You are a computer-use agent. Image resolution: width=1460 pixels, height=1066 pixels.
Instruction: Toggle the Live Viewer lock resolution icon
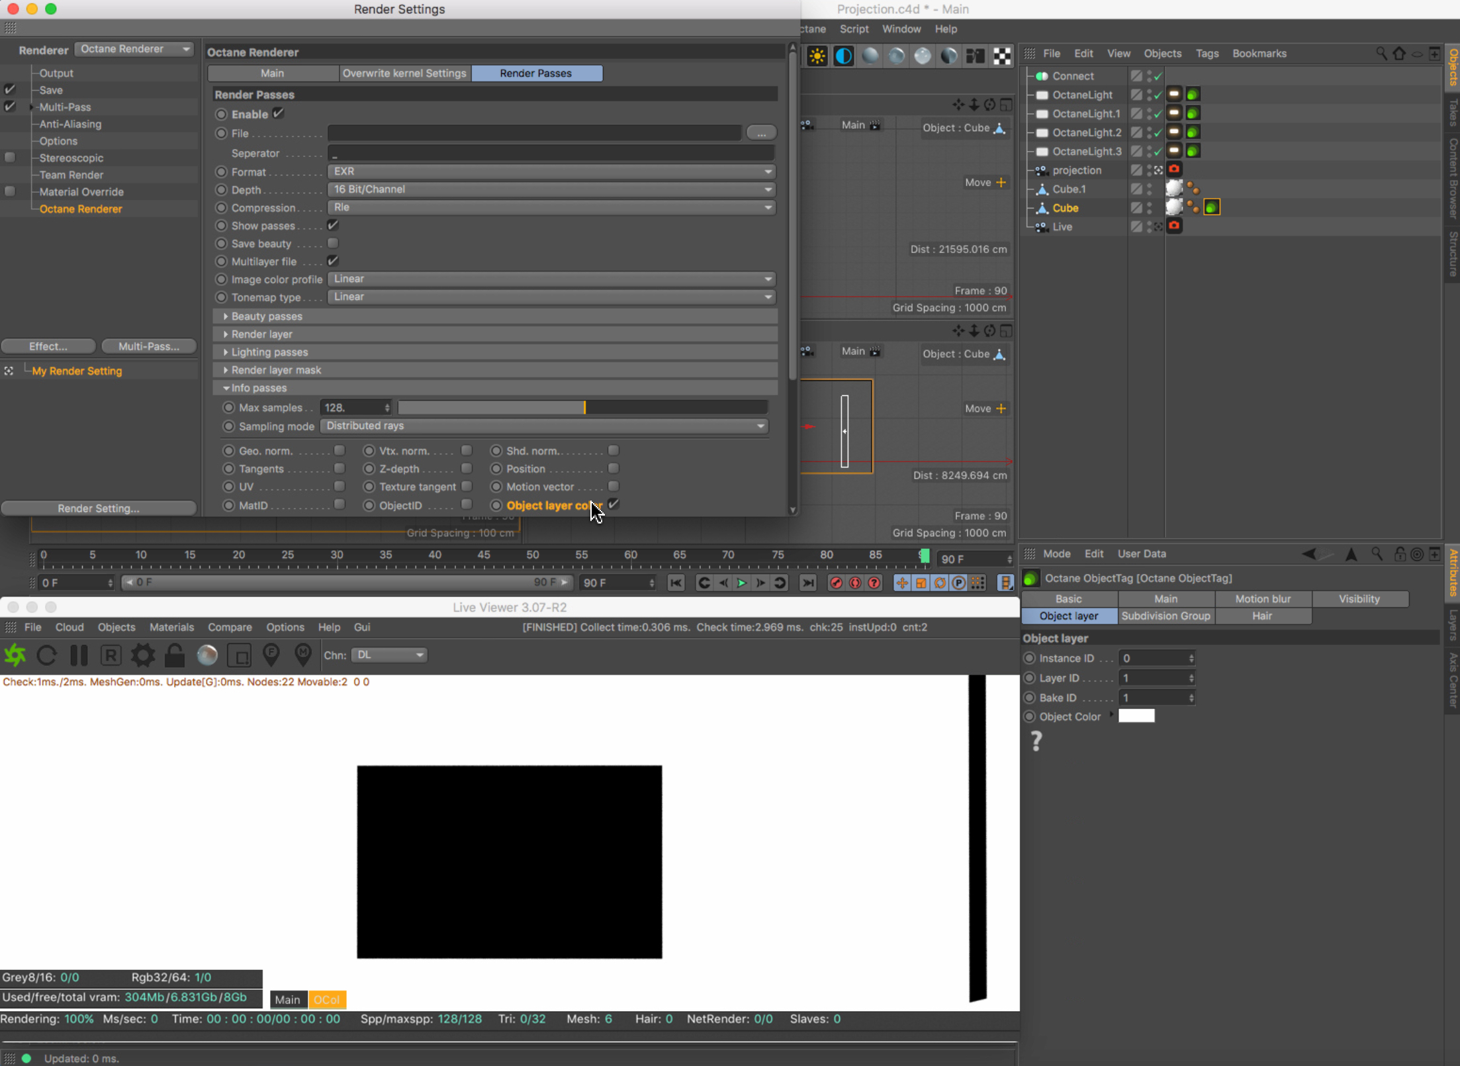[175, 655]
